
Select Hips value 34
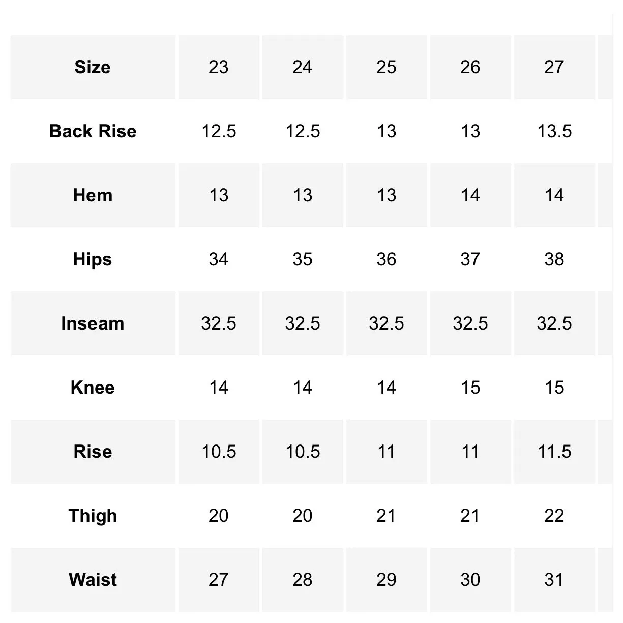(219, 259)
